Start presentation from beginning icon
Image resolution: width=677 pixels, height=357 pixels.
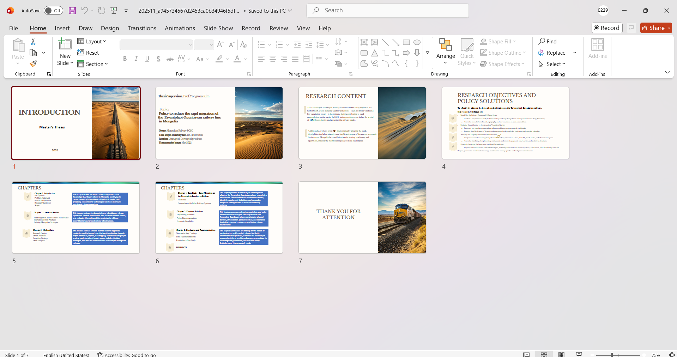point(114,11)
